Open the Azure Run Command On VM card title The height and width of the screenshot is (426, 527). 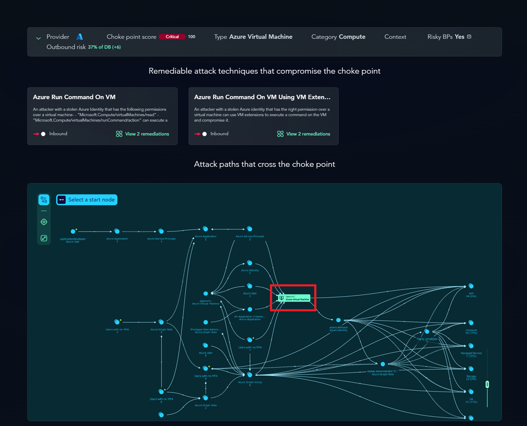[74, 97]
